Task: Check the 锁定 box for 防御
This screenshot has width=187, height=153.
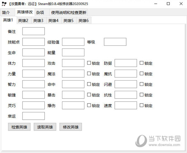Action: coord(141,63)
